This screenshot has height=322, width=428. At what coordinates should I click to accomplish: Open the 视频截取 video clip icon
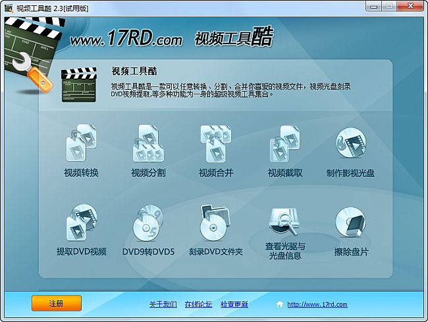click(285, 143)
